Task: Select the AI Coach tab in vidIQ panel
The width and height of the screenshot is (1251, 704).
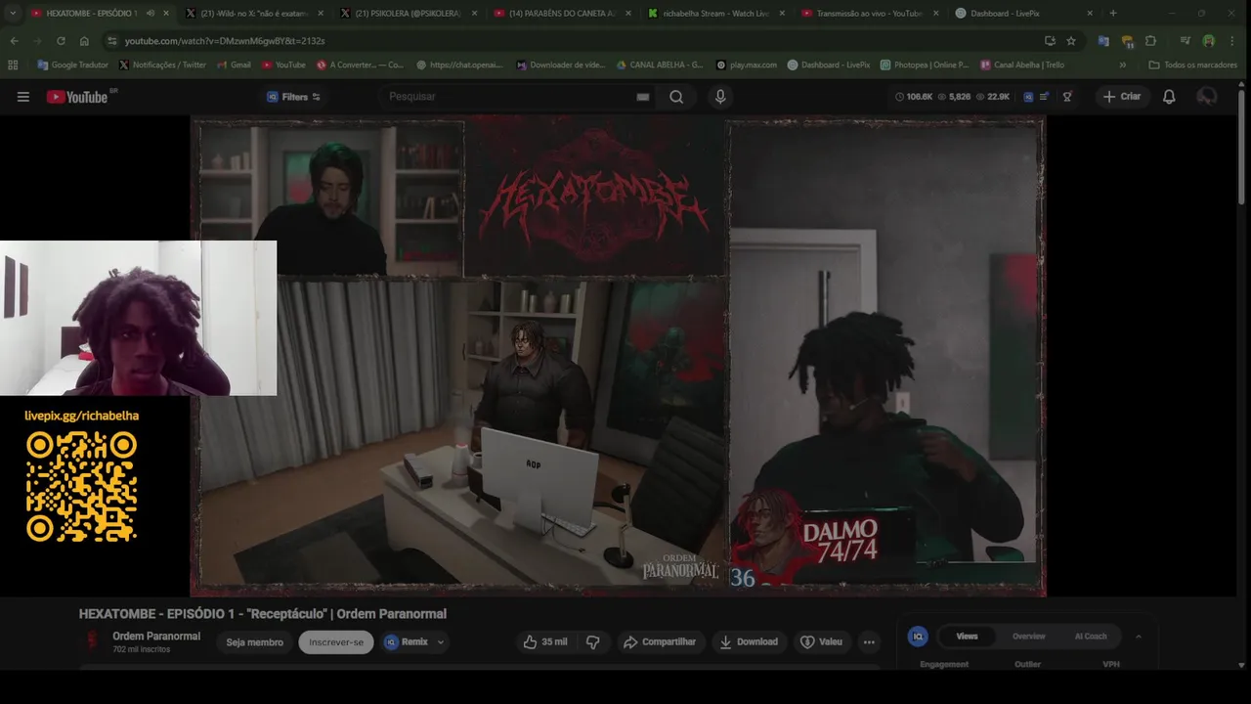Action: [x=1091, y=636]
